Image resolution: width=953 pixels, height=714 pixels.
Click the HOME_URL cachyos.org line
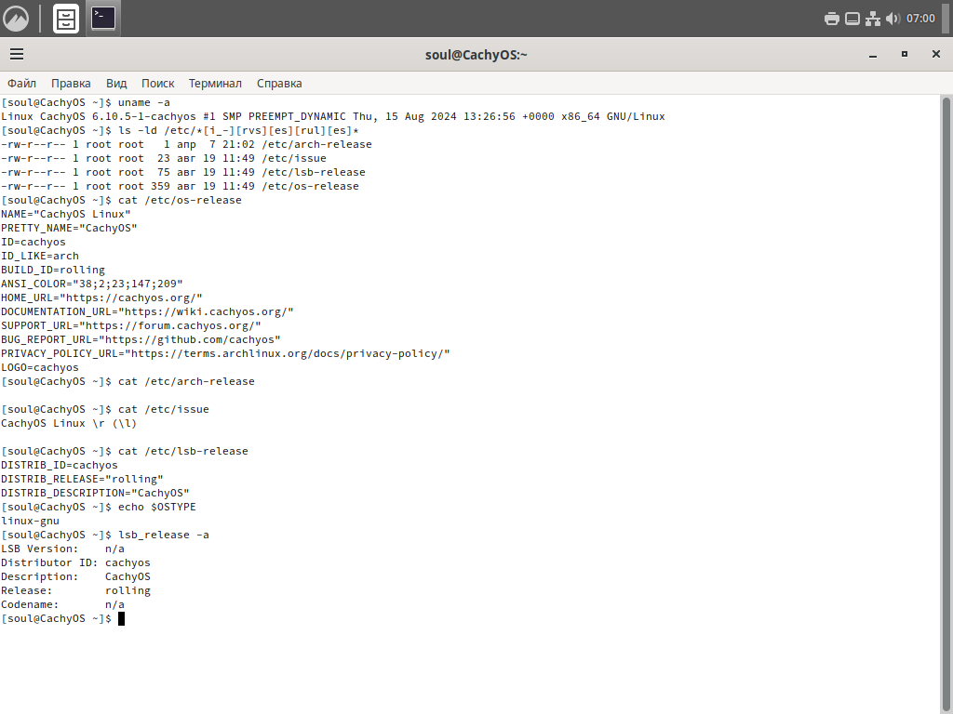click(101, 298)
